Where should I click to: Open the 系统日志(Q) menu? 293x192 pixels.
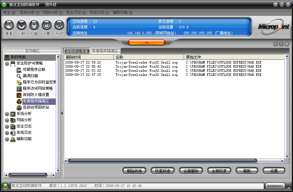pyautogui.click(x=100, y=13)
